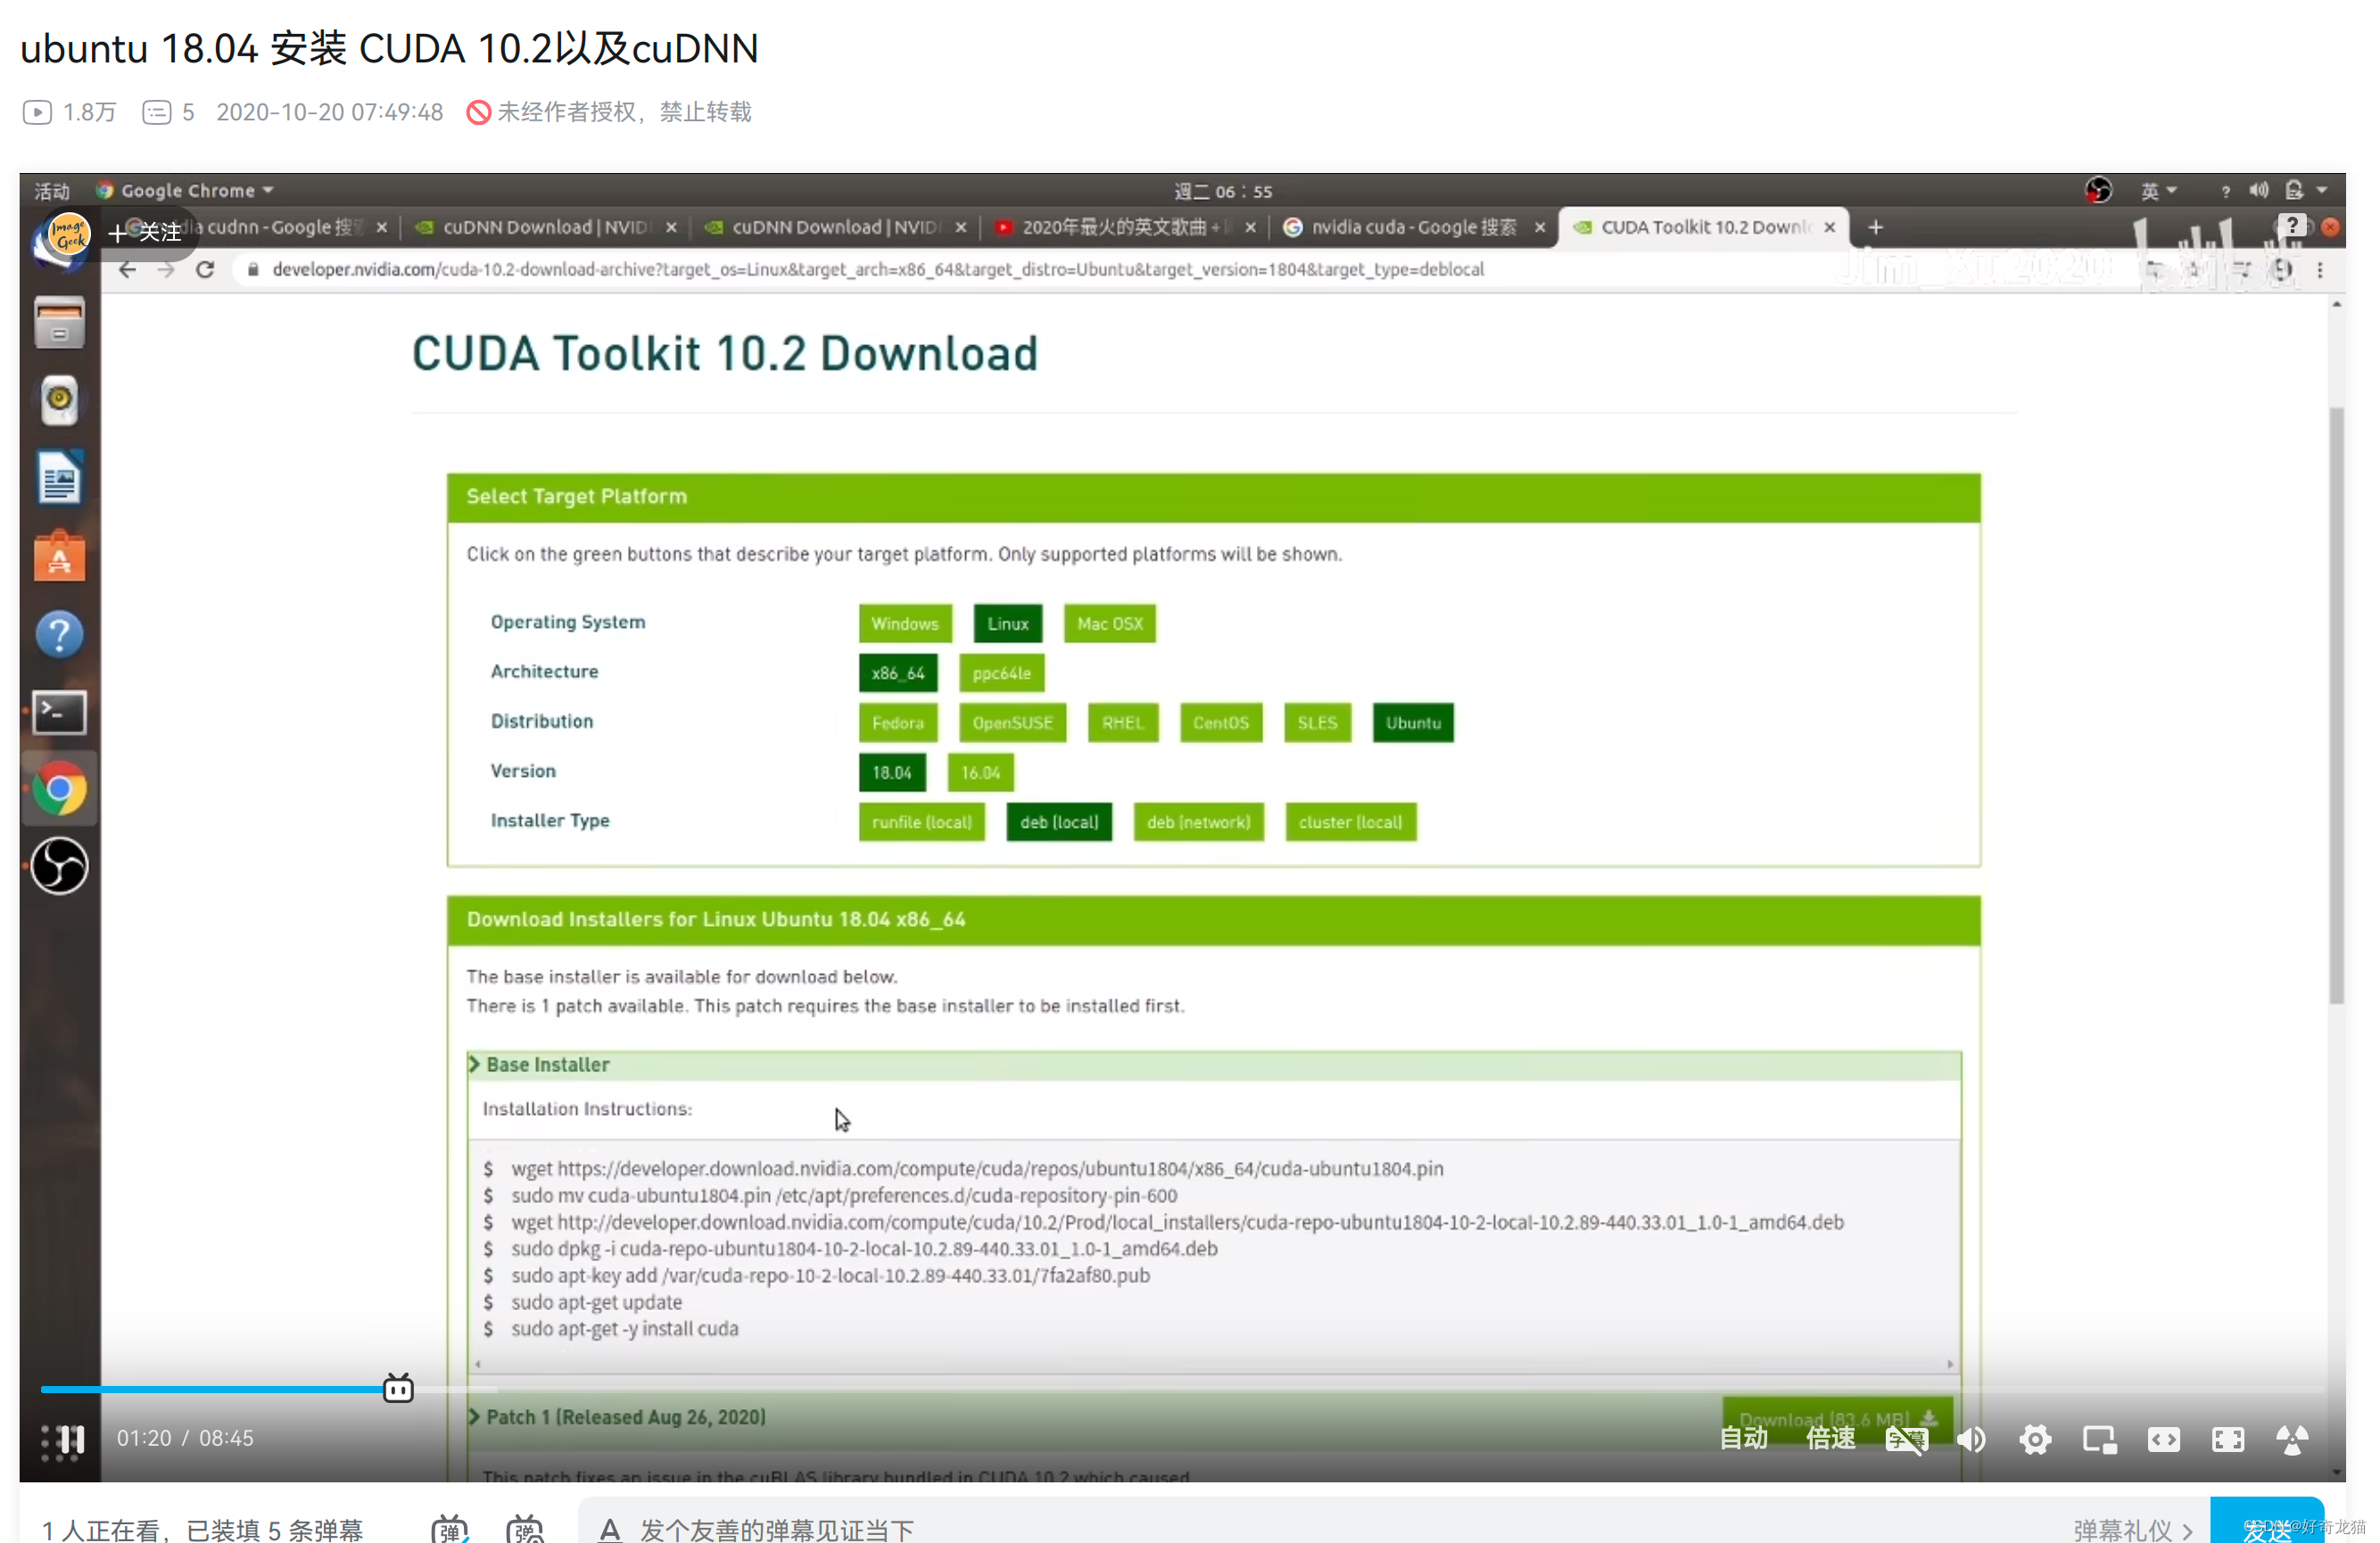Open the 倍速 playback speed menu

(1831, 1438)
